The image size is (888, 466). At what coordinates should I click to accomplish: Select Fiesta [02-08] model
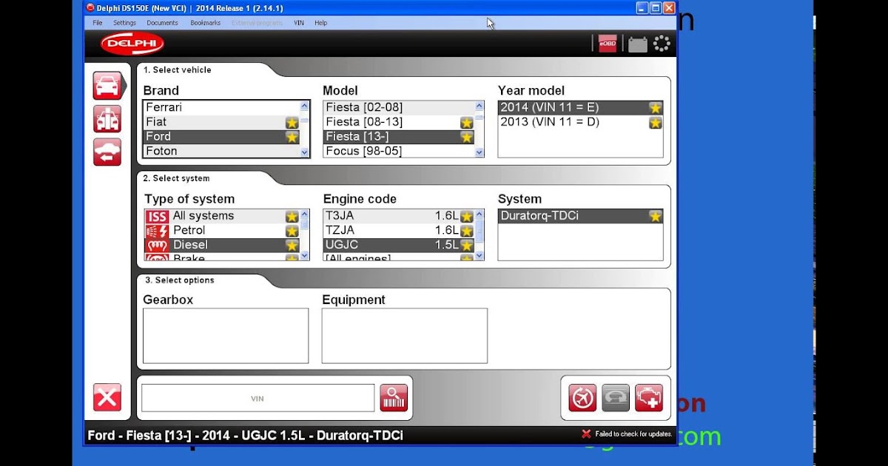click(399, 107)
